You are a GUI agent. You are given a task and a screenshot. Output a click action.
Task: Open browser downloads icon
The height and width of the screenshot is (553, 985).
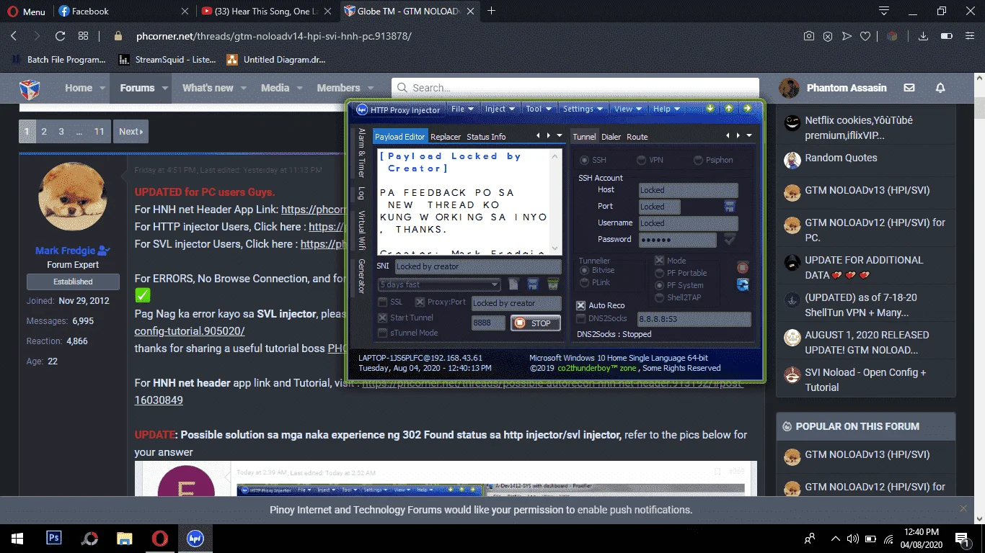922,36
